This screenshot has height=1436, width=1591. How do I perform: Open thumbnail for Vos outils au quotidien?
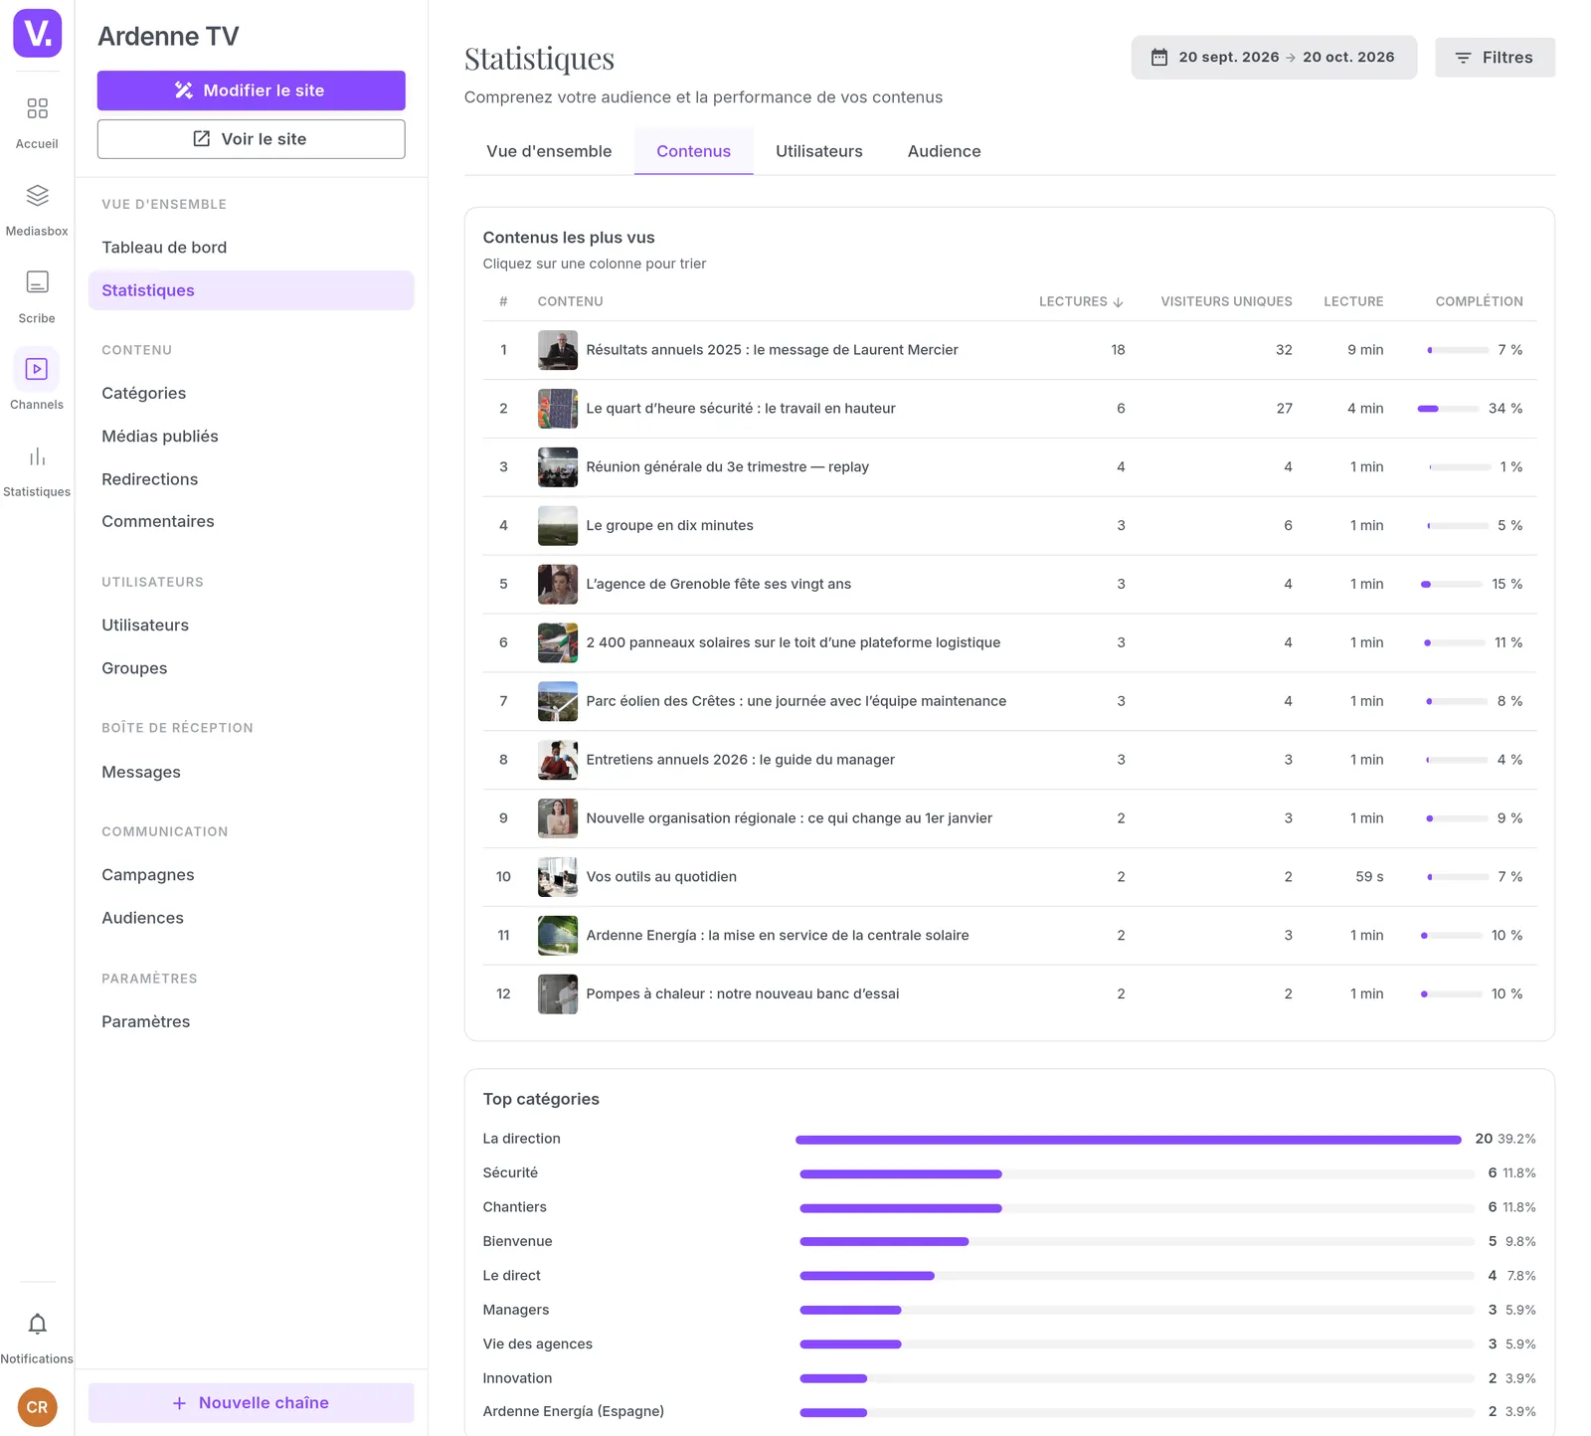pos(558,877)
